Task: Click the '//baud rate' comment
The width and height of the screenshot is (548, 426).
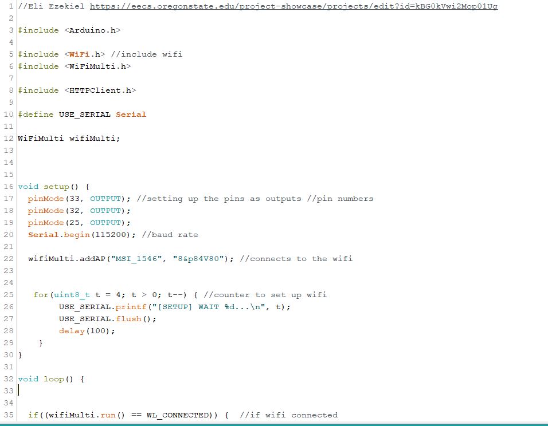Action: coord(170,235)
